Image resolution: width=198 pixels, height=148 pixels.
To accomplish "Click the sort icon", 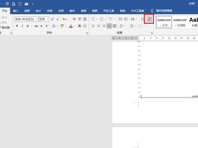I will (x=142, y=19).
